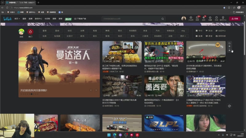Image resolution: width=246 pixels, height=138 pixels.
Task: Select the 科技数码 category button
Action: [133, 31]
